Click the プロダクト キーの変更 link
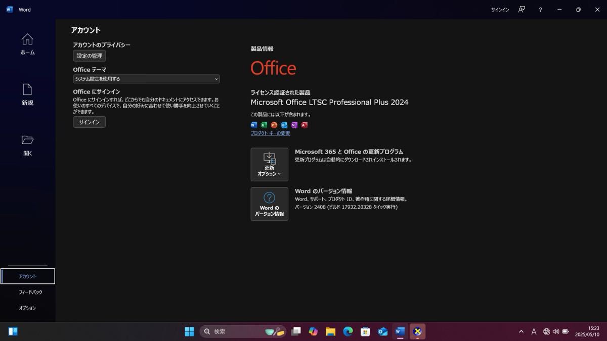Viewport: 607px width, 341px height. tap(270, 133)
